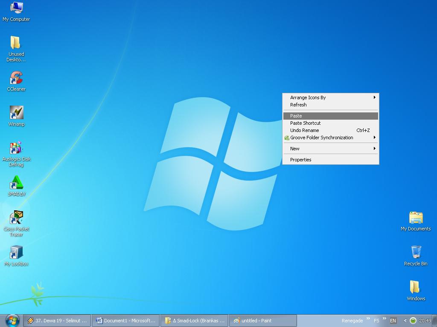Click the FS toolbar label
The image size is (437, 327).
pyautogui.click(x=376, y=321)
